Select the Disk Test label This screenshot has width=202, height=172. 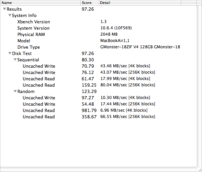coord(22,53)
